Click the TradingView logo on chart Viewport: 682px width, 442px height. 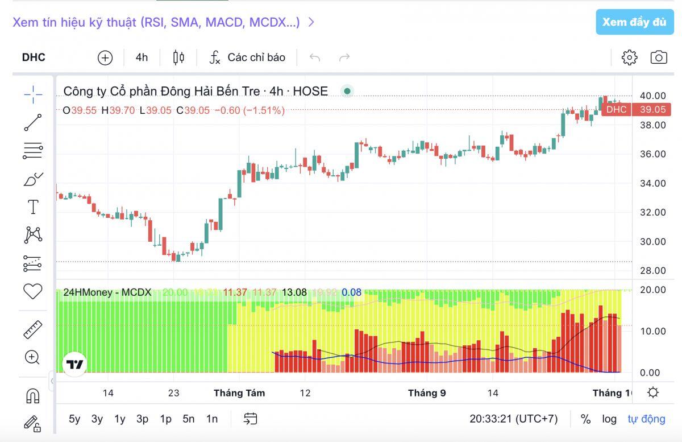click(75, 365)
